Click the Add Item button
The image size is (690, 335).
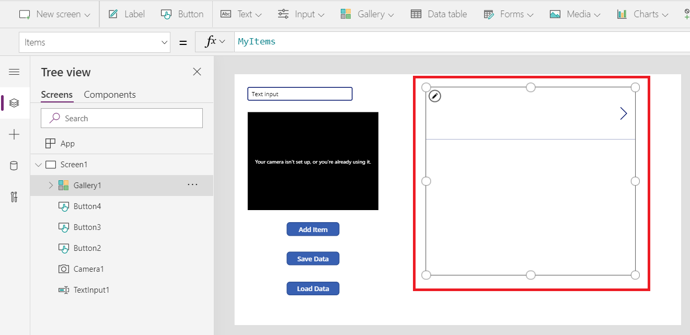[313, 229]
